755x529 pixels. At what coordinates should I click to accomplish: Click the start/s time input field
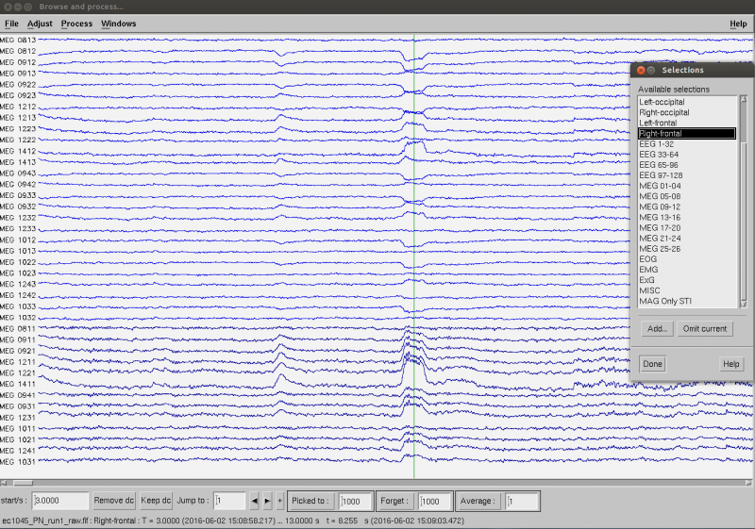click(x=60, y=501)
